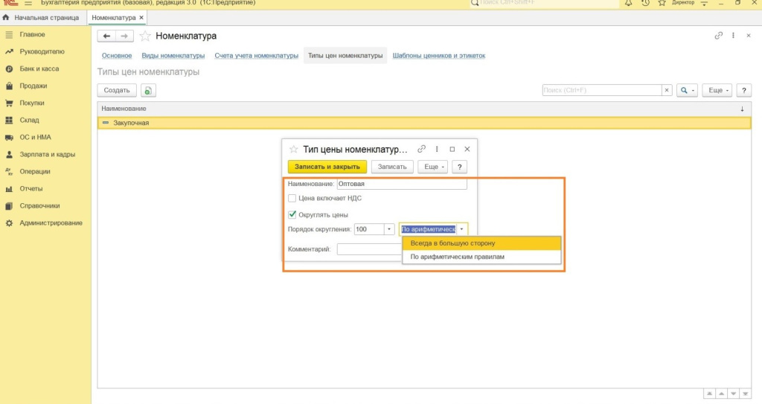Open Банк и касса section in sidebar
Screen dimensions: 762x404
(39, 68)
